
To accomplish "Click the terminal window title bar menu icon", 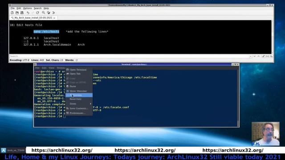I will coord(35,64).
